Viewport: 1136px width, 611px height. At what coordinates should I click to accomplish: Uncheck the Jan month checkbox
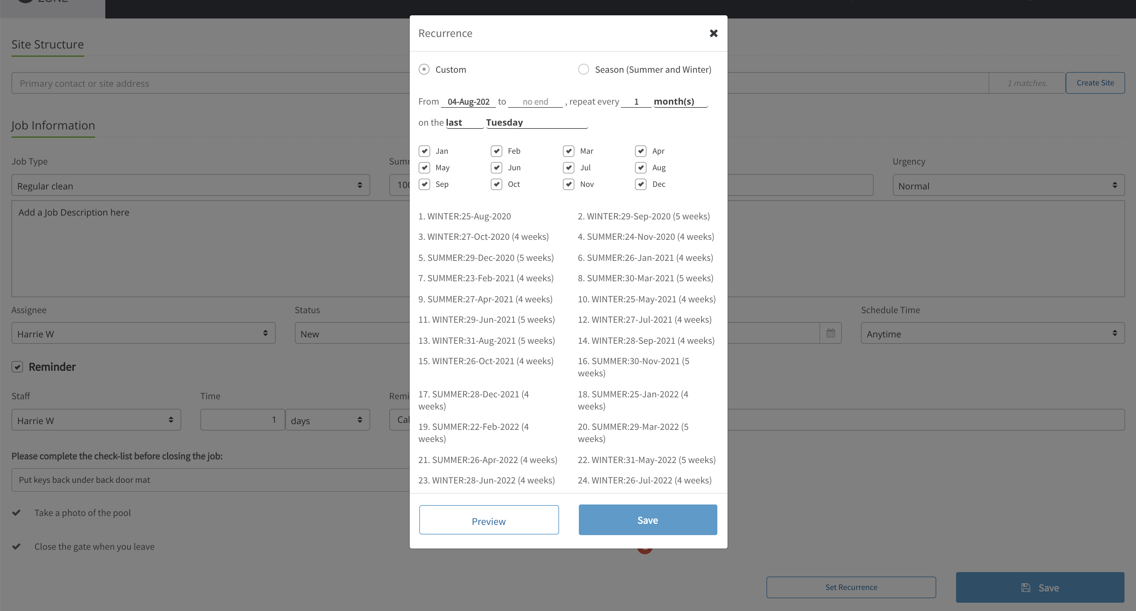[x=424, y=151]
